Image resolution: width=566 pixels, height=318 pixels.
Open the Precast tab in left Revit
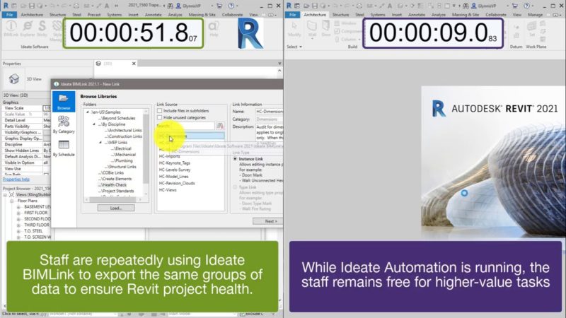(94, 15)
